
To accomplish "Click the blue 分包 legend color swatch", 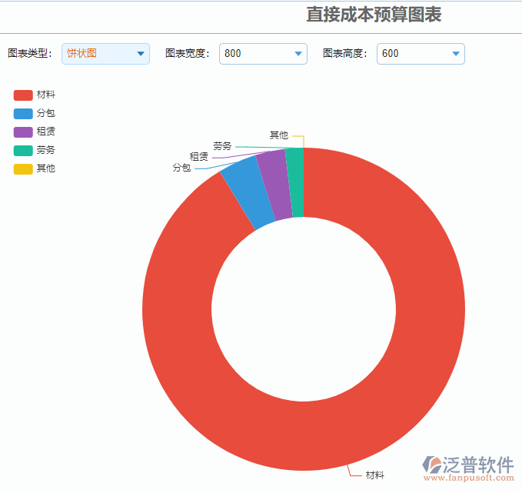I will pos(23,114).
